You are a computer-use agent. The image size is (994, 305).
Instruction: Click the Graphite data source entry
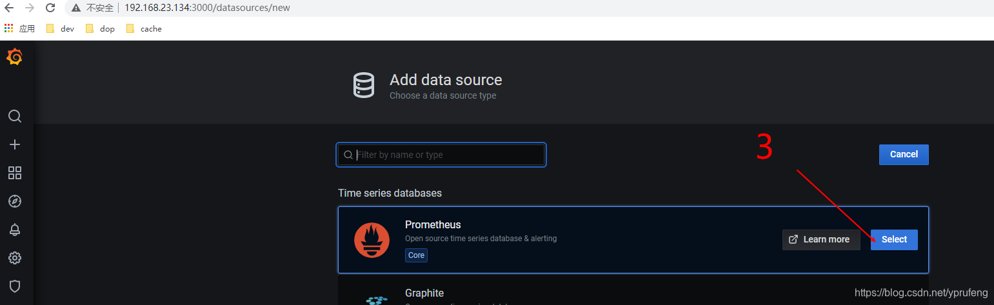[424, 293]
